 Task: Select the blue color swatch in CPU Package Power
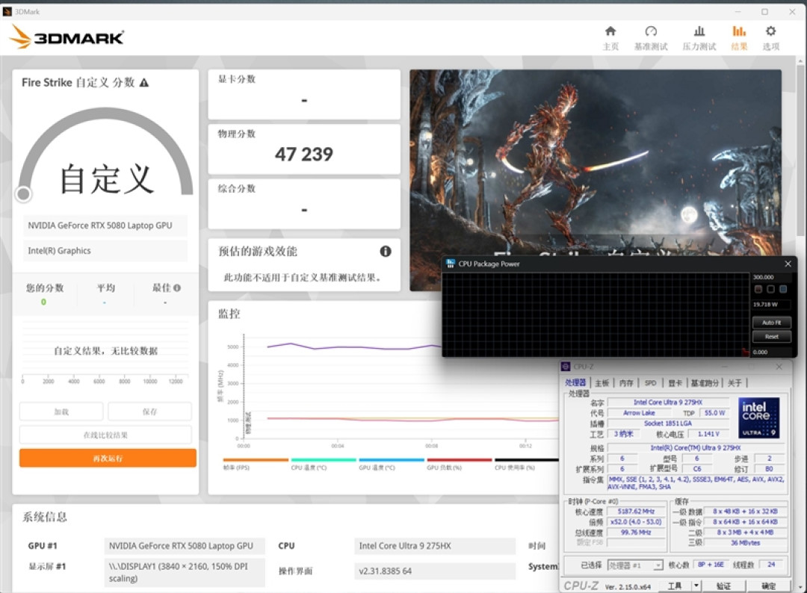[x=783, y=289]
